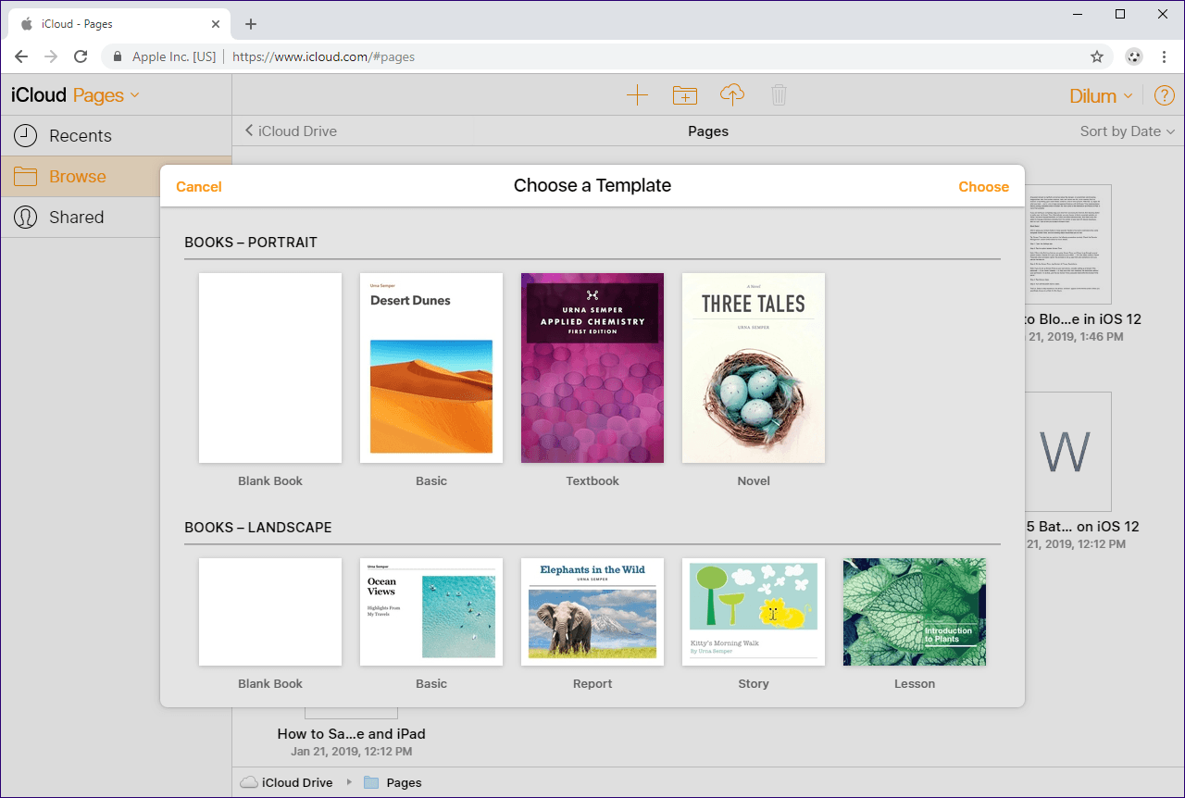Select Kitty's Morning Walk Story template
The image size is (1185, 798).
tap(754, 612)
